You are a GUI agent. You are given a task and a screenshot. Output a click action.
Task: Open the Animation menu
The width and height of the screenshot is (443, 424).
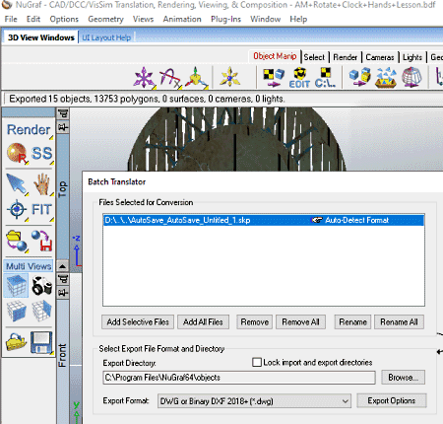[x=182, y=19]
